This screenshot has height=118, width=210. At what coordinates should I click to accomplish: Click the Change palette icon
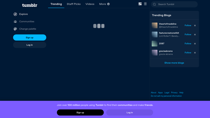coord(15,29)
